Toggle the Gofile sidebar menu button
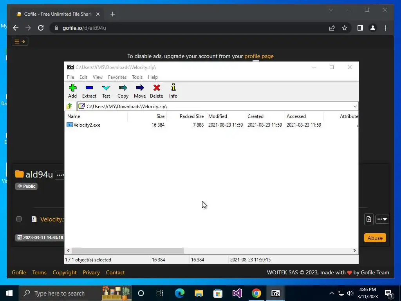The width and height of the screenshot is (401, 301). click(x=20, y=42)
